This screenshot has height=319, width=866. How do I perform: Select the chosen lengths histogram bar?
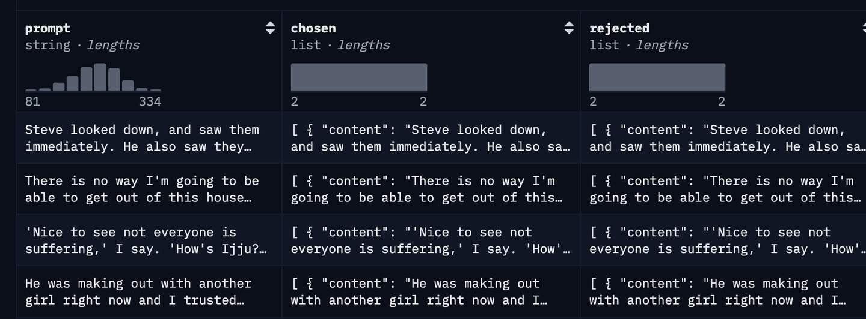pos(359,77)
